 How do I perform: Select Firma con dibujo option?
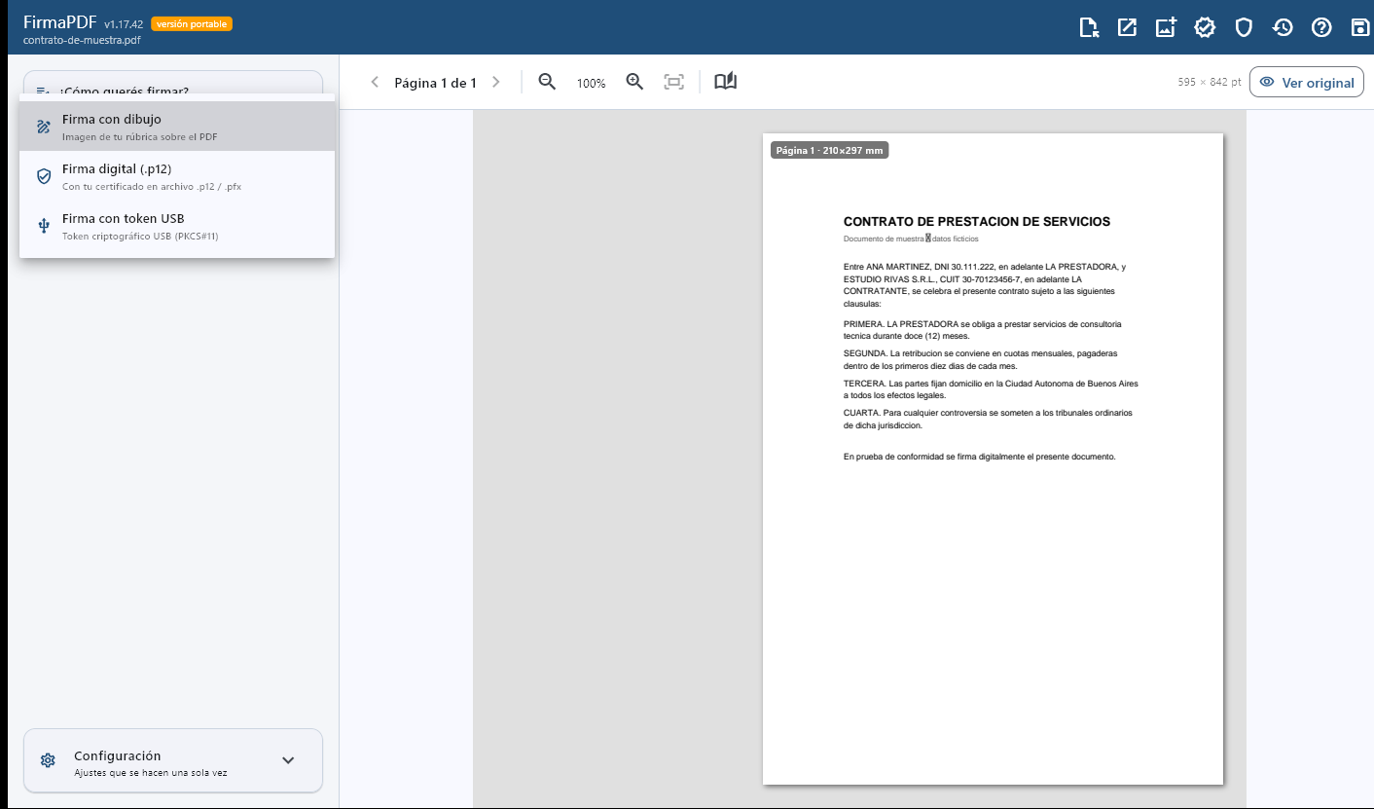point(177,127)
